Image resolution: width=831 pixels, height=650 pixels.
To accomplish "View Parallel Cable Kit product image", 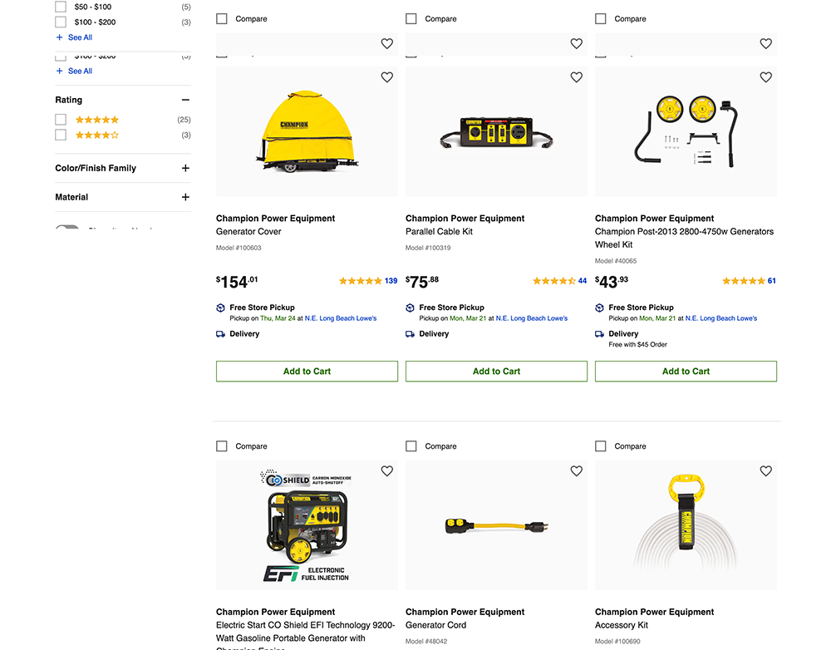I will pos(497,131).
